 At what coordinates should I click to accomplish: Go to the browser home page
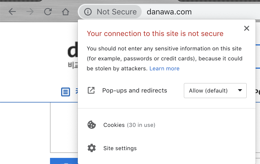(65, 12)
